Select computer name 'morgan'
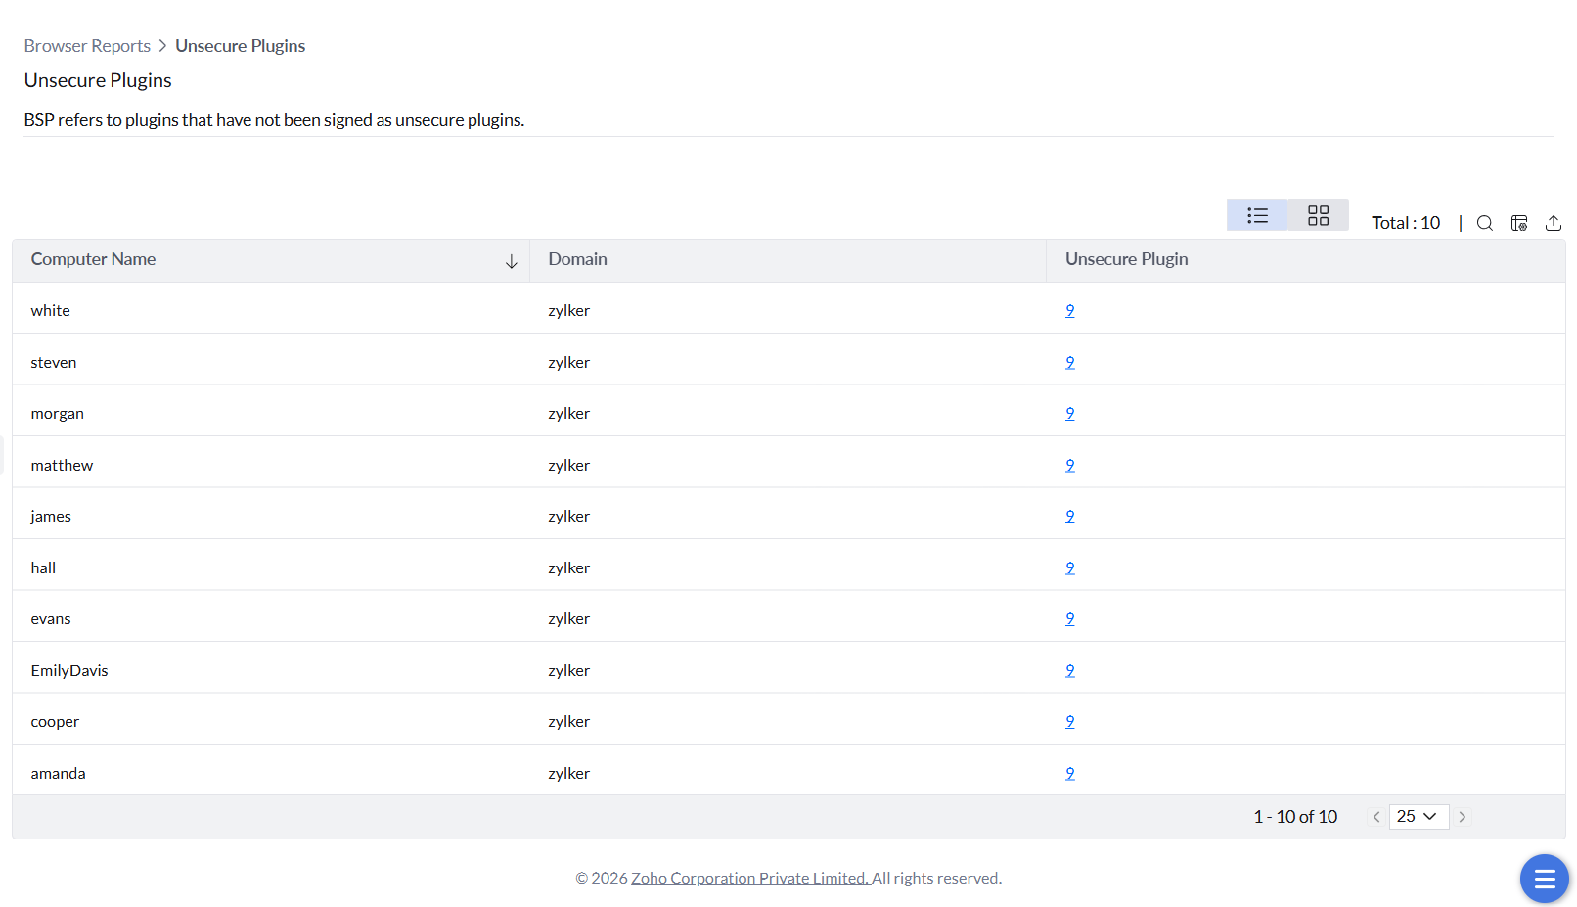The image size is (1577, 907). pos(57,414)
